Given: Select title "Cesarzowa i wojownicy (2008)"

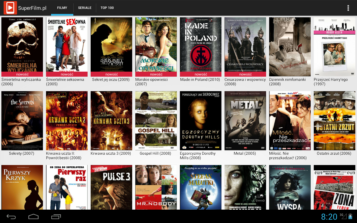Looking at the screenshot, I should pos(245,82).
